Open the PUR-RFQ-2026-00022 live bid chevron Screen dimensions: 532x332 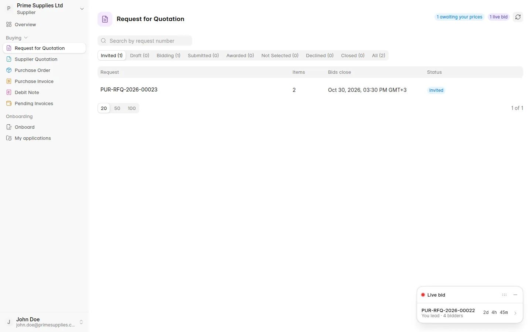(x=515, y=313)
